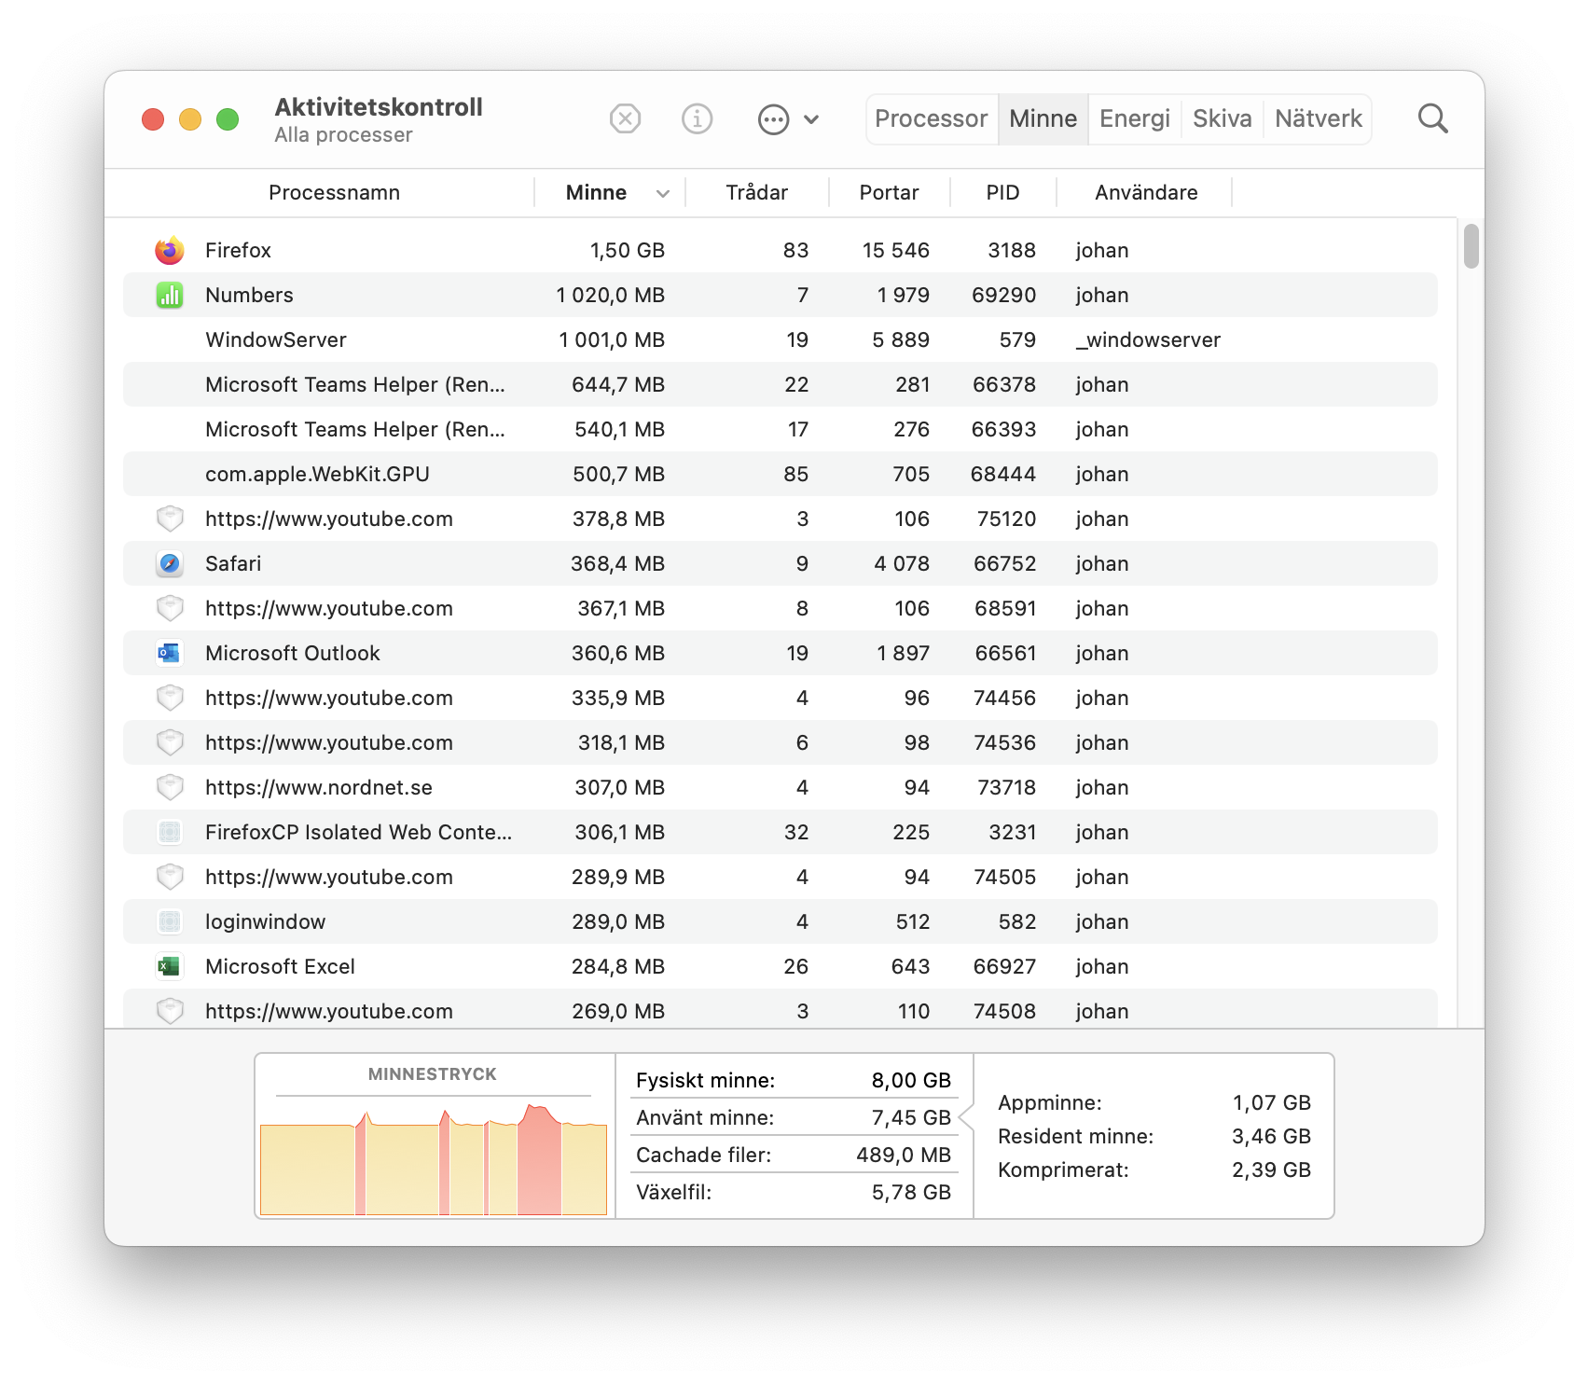Click the Växelfil value 5,78 GB
1589x1384 pixels.
point(911,1192)
